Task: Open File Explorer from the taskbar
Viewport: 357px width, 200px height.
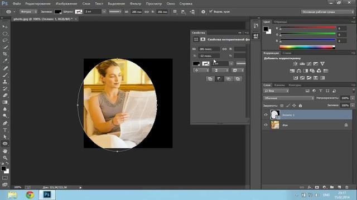Action: (12, 195)
